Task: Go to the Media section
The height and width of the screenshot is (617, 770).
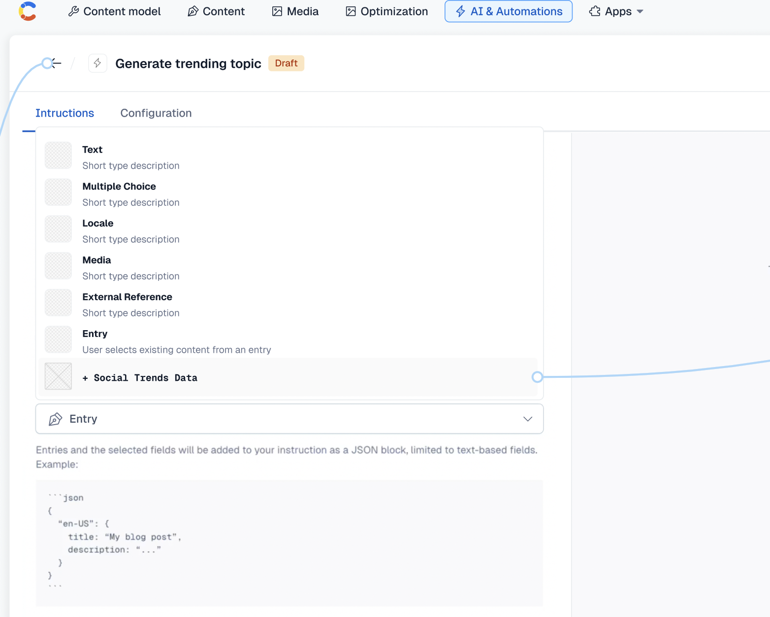Action: point(295,11)
